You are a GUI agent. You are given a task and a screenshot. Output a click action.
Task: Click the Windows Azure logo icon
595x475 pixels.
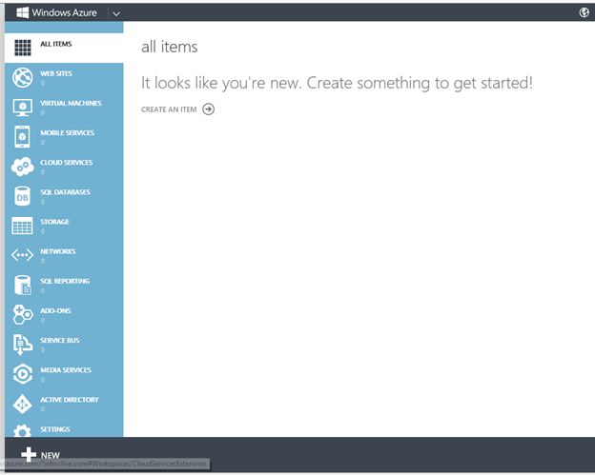tap(22, 12)
